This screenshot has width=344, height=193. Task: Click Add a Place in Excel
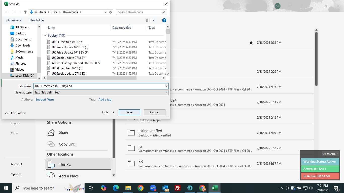[69, 176]
